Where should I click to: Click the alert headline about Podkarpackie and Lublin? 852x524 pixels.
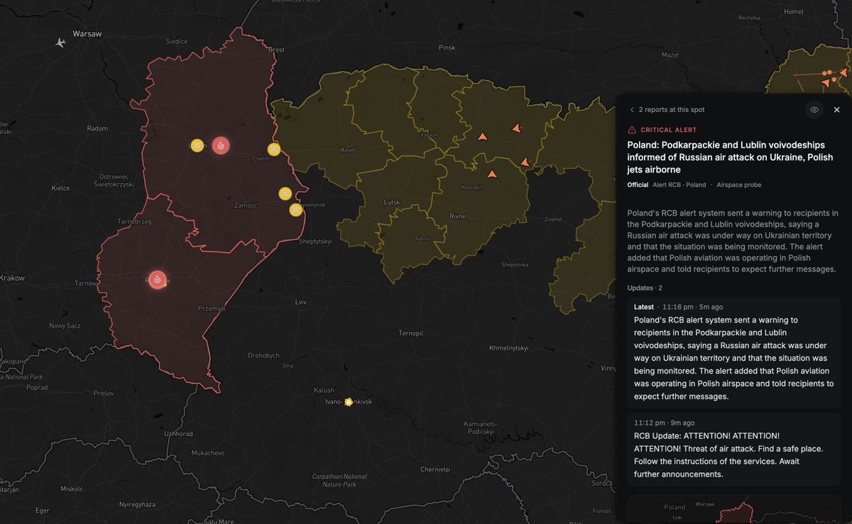730,157
